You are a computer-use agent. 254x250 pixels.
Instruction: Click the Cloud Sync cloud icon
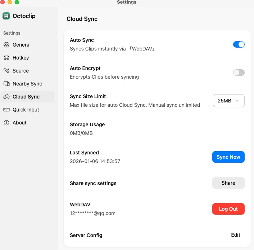pos(6,97)
